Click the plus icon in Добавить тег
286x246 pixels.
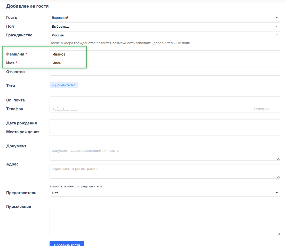(x=53, y=85)
